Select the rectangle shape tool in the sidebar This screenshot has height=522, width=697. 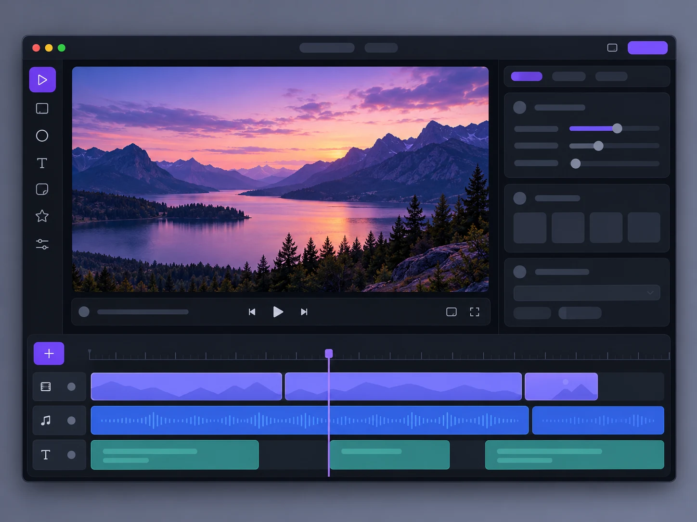tap(42, 109)
